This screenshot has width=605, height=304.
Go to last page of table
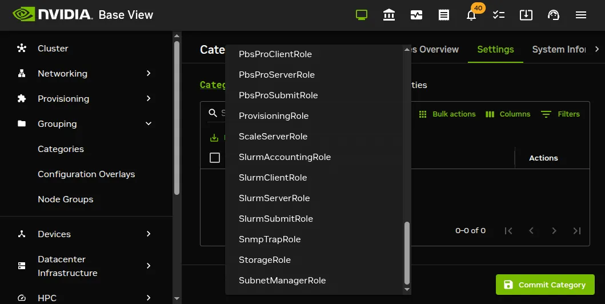point(577,231)
